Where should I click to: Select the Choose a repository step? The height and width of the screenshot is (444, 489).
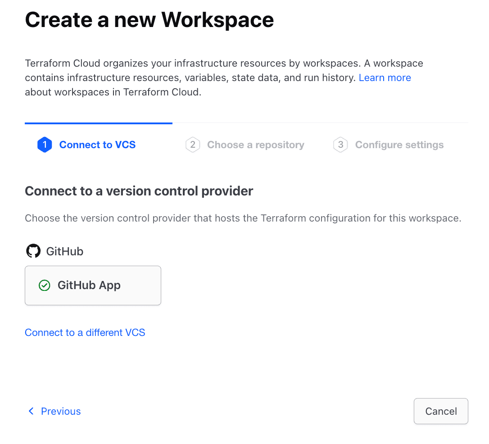[x=245, y=145]
